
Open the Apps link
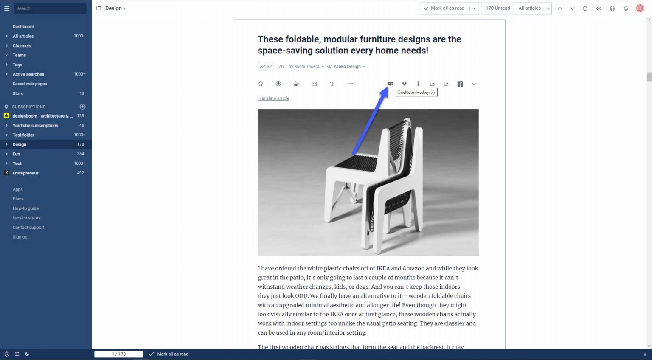coord(18,190)
